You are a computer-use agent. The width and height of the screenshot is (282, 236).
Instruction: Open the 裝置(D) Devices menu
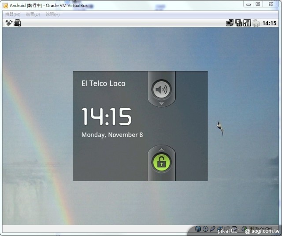coord(33,15)
